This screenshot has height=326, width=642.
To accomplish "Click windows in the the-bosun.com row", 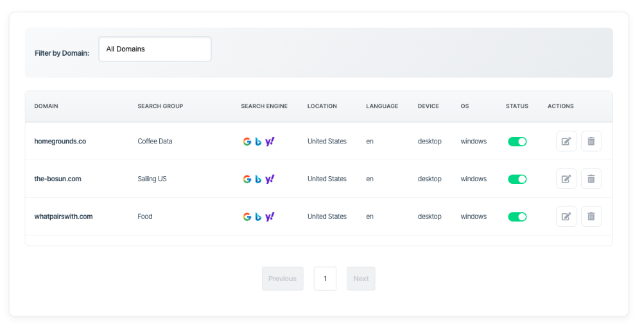I will coord(474,179).
